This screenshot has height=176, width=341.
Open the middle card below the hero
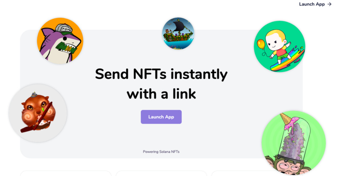click(x=161, y=173)
